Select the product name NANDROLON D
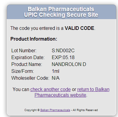This screenshot has height=117, width=118. 69,64
